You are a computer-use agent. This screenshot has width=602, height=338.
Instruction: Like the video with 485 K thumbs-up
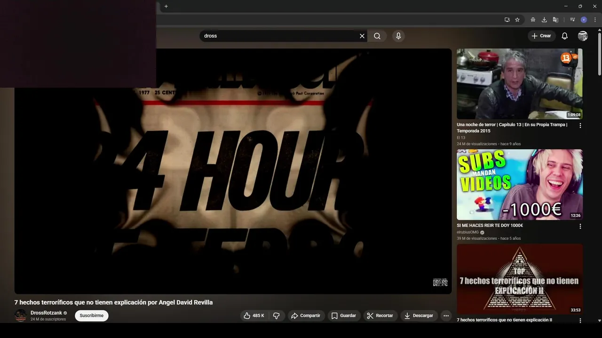point(254,316)
